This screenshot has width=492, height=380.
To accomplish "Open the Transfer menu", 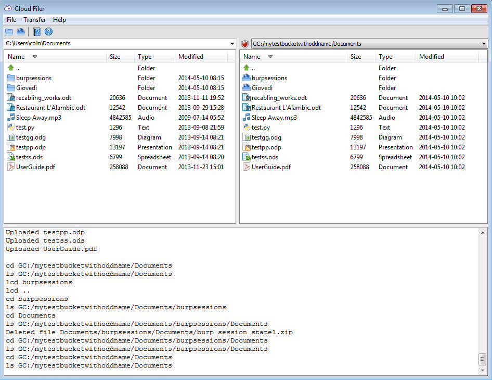I will 34,20.
